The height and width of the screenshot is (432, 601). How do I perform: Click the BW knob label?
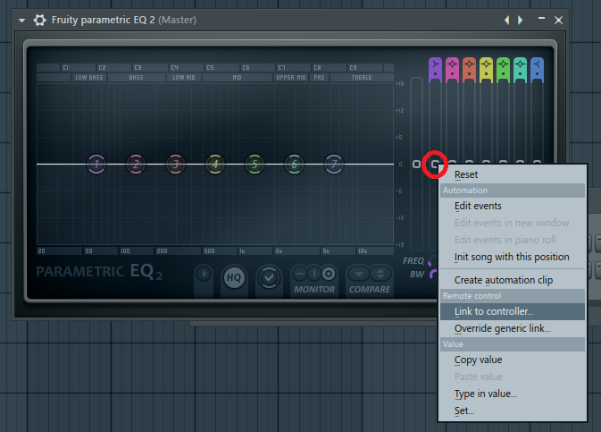point(417,275)
